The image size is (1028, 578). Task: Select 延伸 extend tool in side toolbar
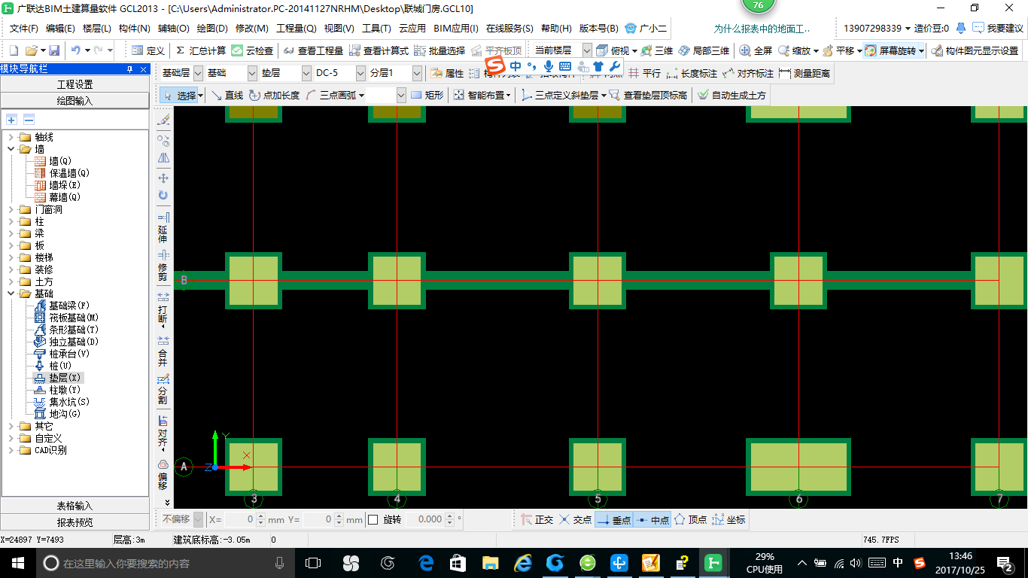pos(163,228)
